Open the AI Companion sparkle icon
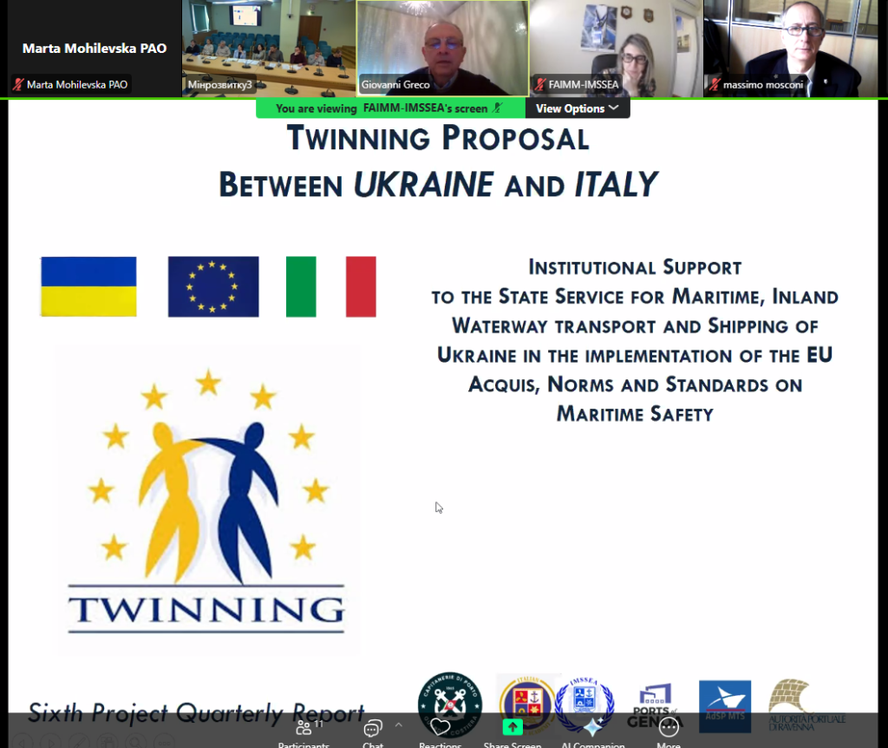This screenshot has height=748, width=888. [x=592, y=727]
